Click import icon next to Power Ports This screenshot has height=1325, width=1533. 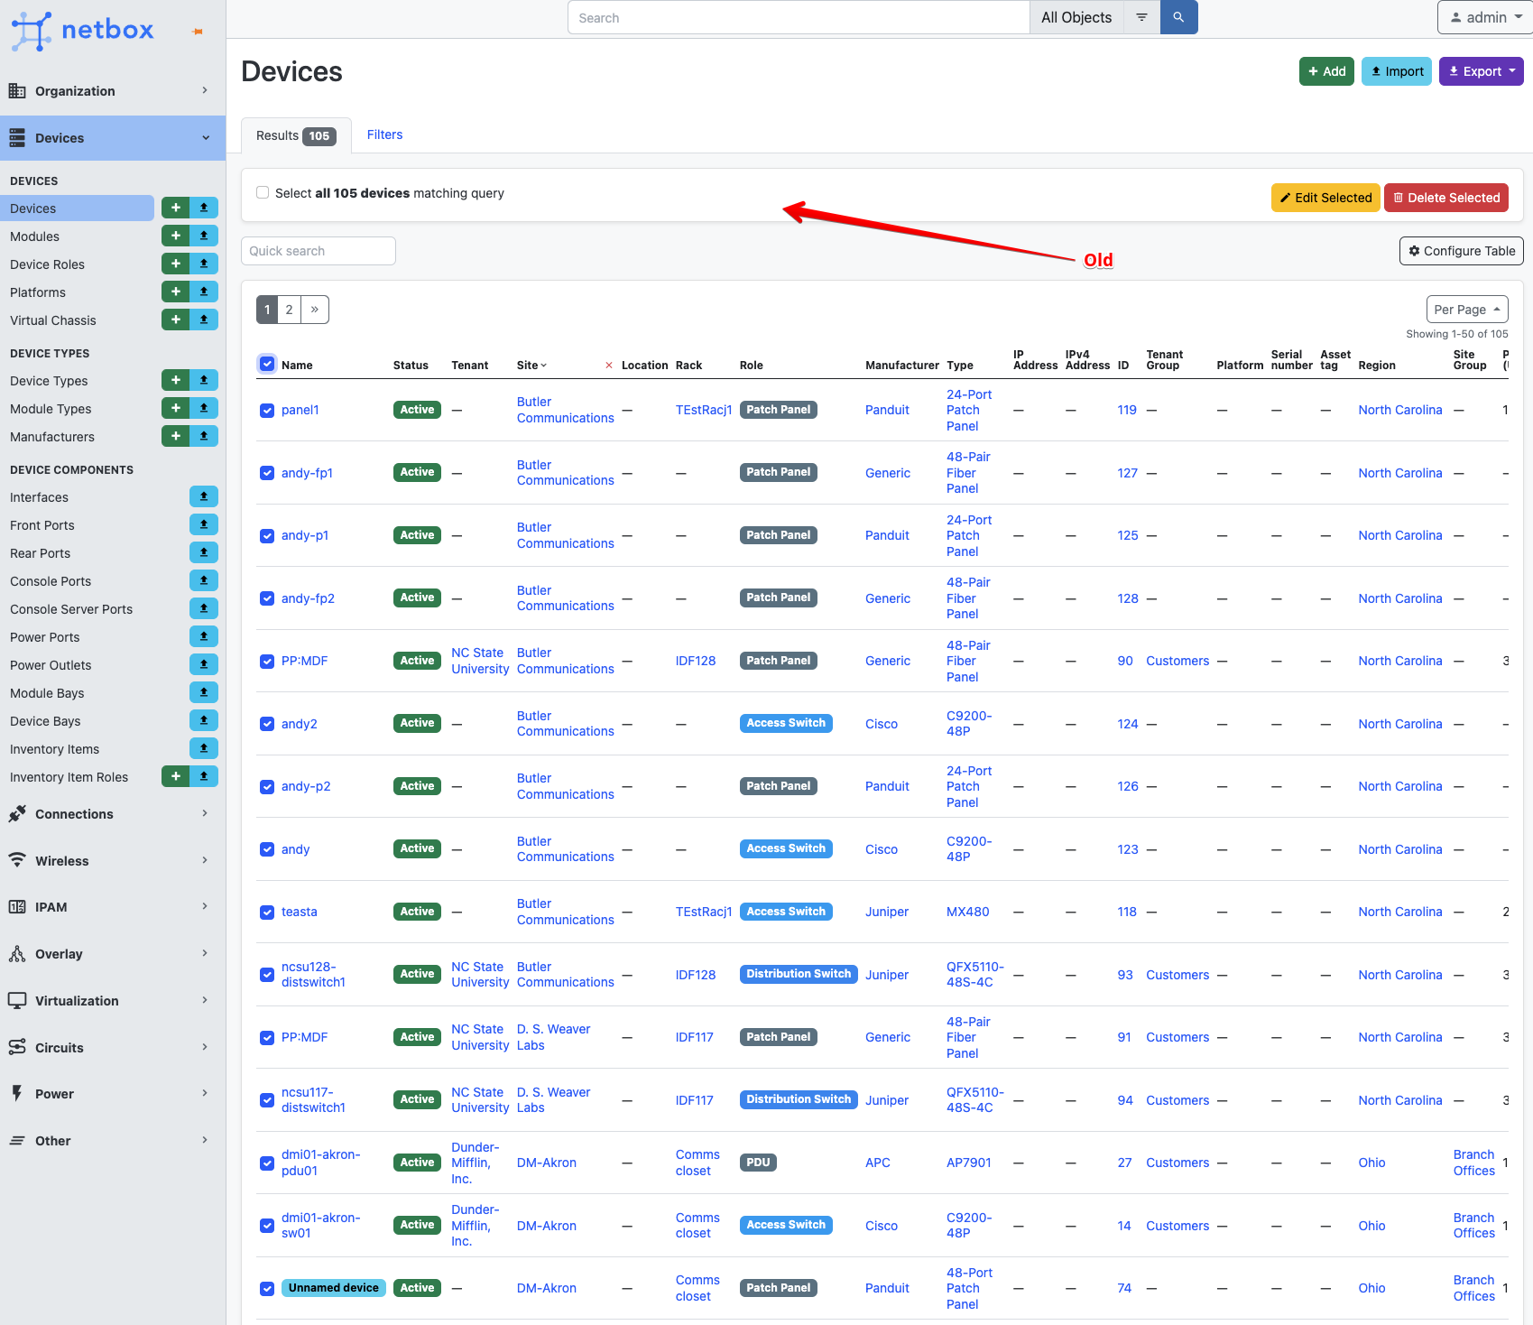(x=204, y=637)
